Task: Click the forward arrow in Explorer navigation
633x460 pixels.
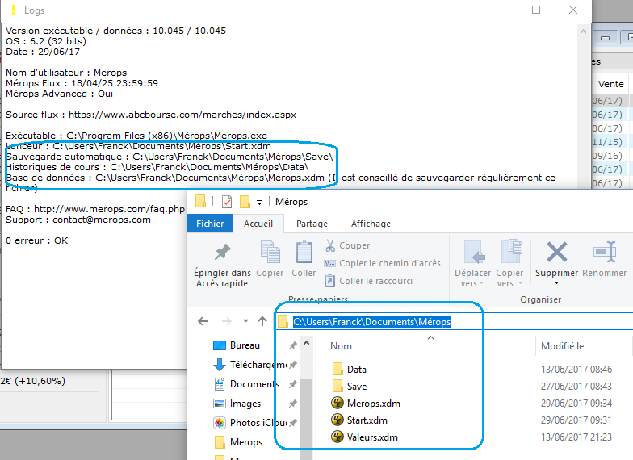Action: (x=226, y=321)
